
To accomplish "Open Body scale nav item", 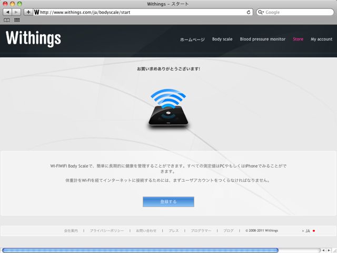I will click(x=222, y=39).
